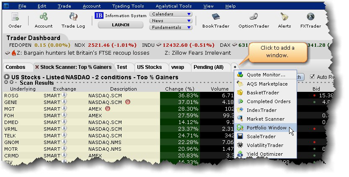349x177 pixels.
Task: Close the Stock Scanner tab with X
Action: tap(37, 67)
